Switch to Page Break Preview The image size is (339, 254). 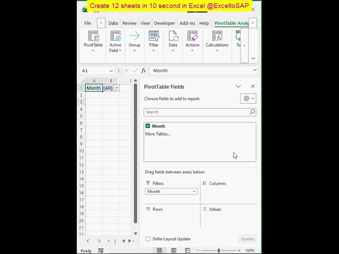pyautogui.click(x=188, y=250)
